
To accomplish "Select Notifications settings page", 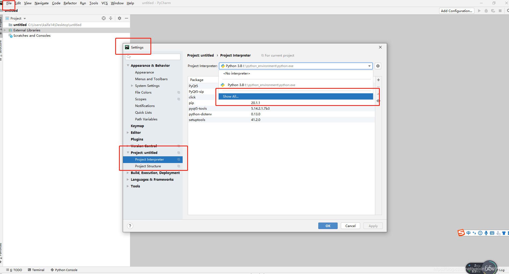I will tap(145, 106).
